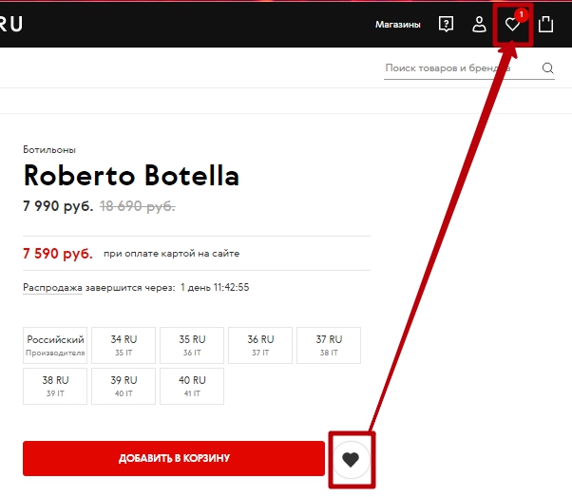Open the Магазины menu link
This screenshot has height=497, width=572.
(398, 25)
